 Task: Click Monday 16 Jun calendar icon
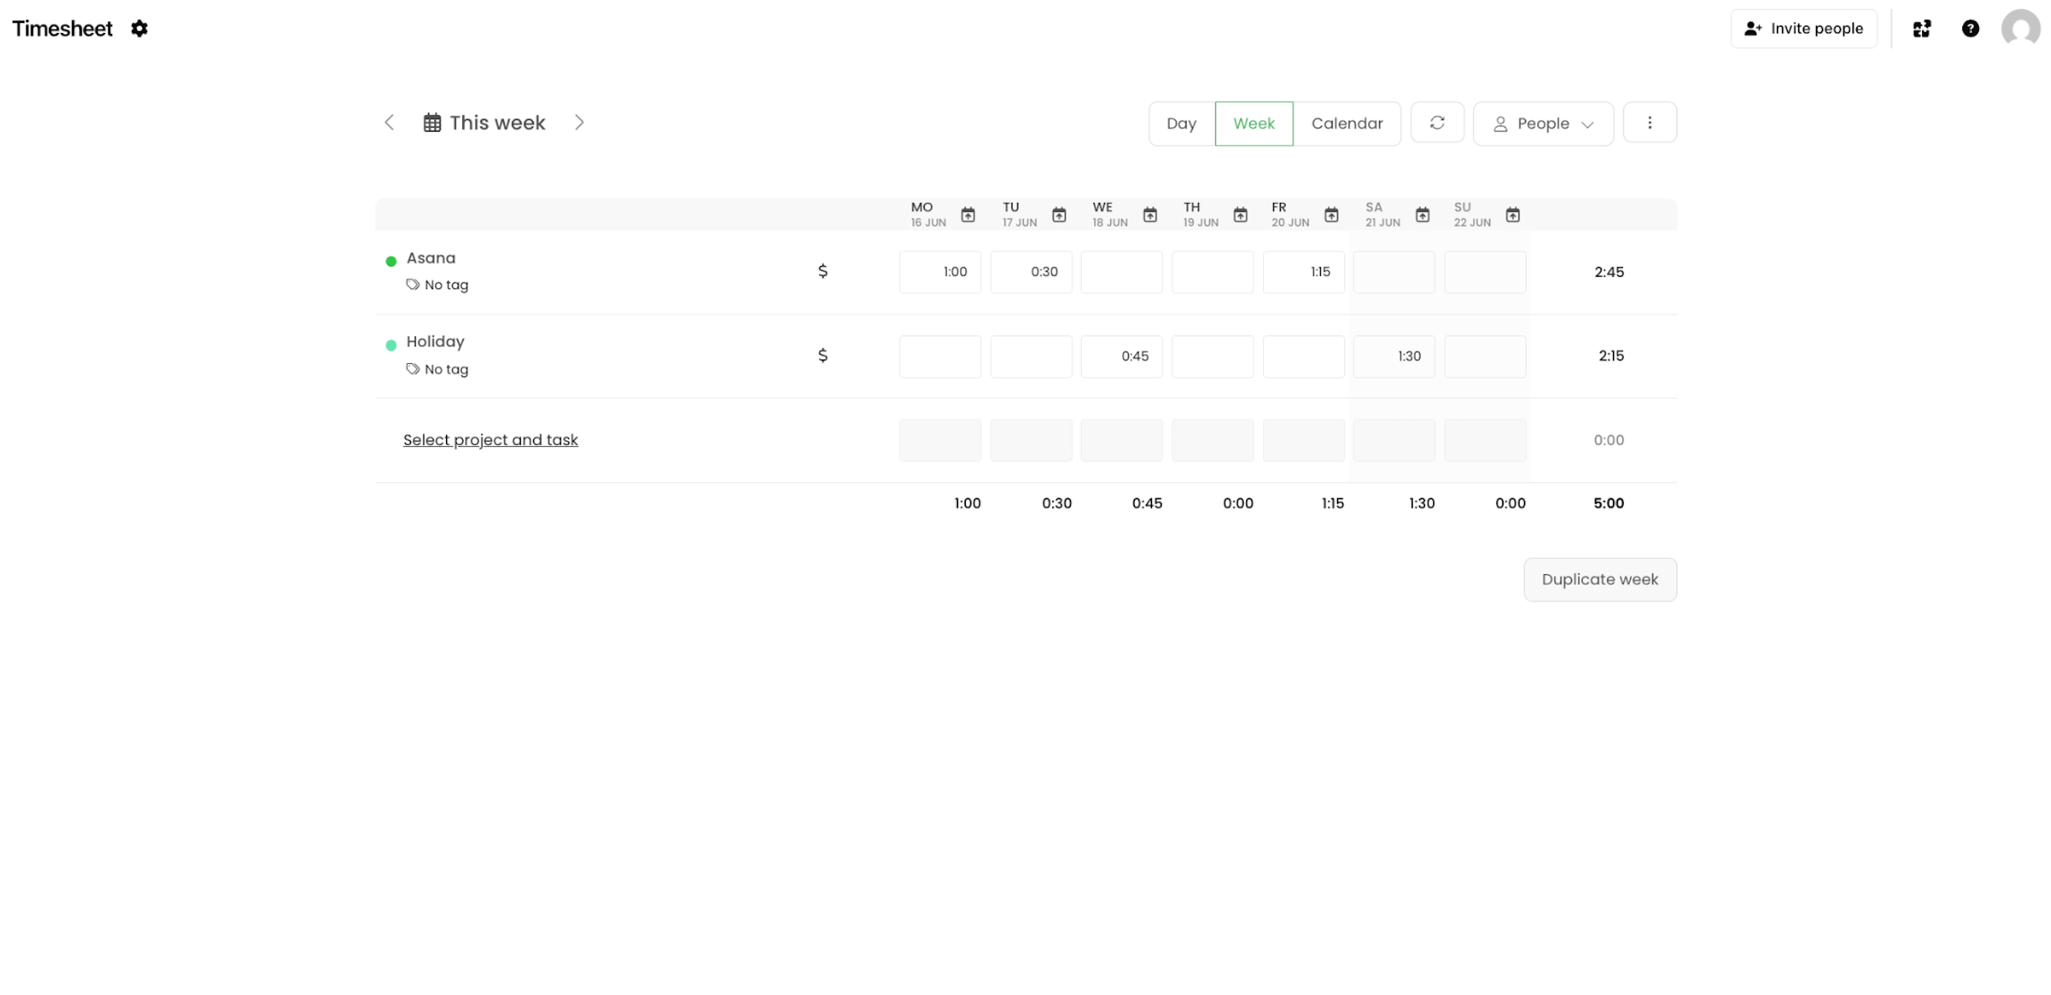click(x=968, y=214)
